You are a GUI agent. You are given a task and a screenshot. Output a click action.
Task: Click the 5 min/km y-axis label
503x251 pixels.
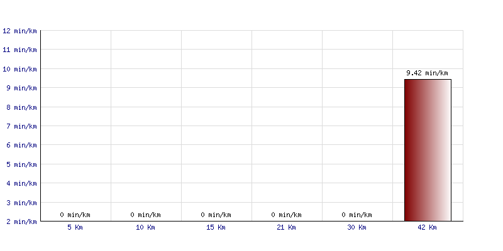pyautogui.click(x=21, y=164)
